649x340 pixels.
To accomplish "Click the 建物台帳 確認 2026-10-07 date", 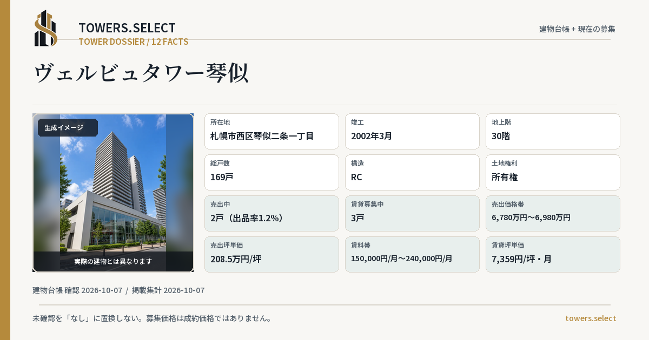I will click(77, 290).
